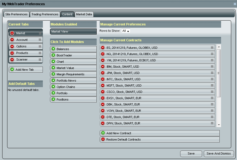Click the green plus icon for Option Chains
Image resolution: width=237 pixels, height=160 pixels.
[x=53, y=87]
